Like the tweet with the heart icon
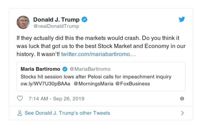 coord(20,99)
